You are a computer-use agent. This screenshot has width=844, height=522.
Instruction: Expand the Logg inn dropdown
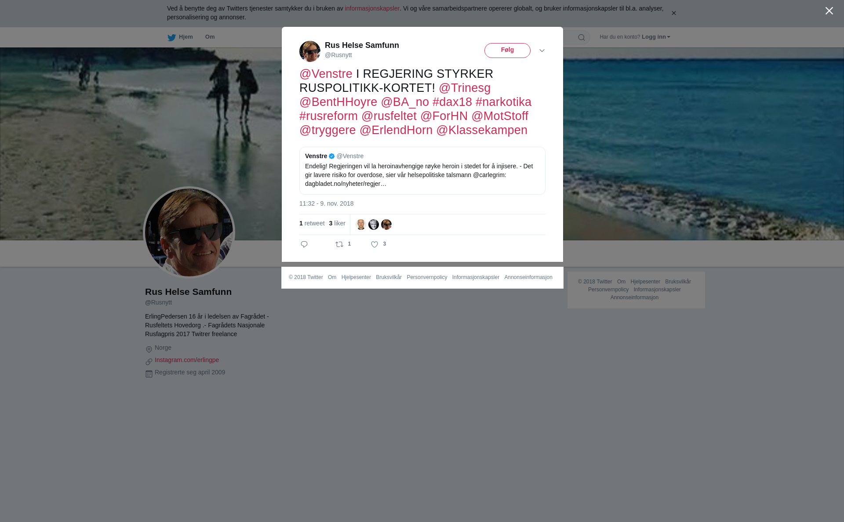tap(656, 37)
